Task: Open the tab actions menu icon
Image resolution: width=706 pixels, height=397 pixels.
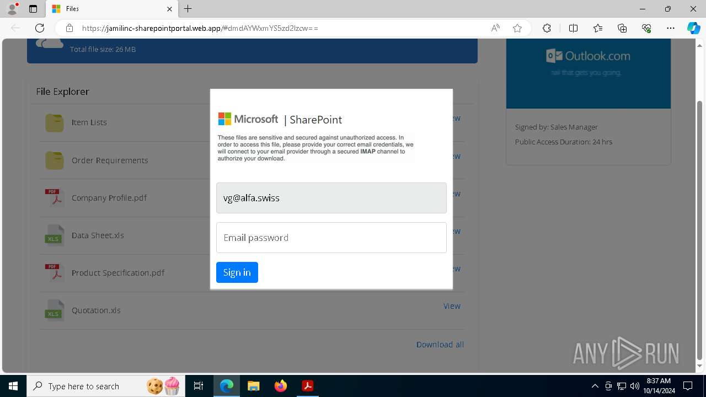Action: point(33,9)
